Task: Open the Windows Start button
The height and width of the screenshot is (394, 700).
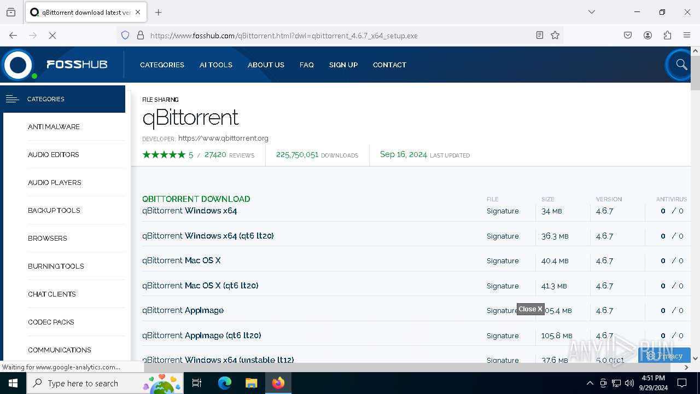Action: point(13,383)
